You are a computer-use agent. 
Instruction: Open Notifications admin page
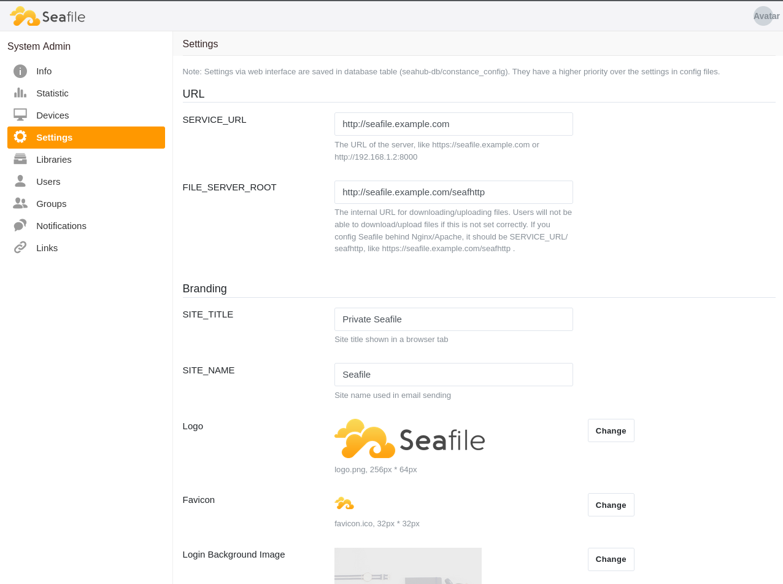[x=86, y=226]
